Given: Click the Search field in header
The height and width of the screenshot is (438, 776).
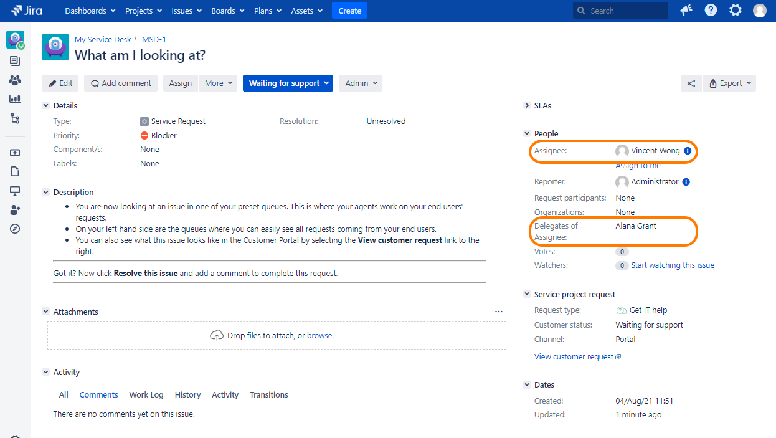Looking at the screenshot, I should pos(620,11).
